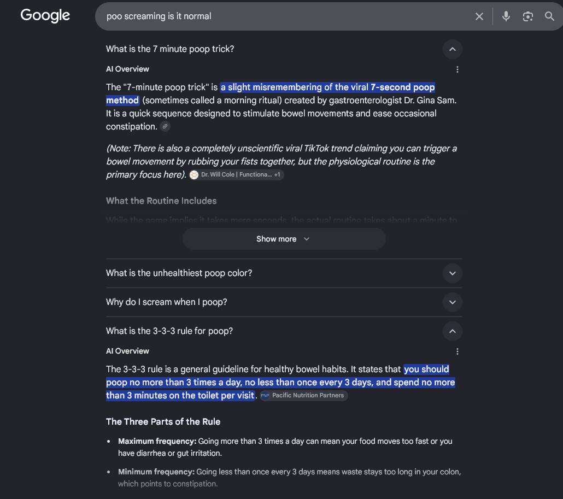Screen dimensions: 563x499
Task: Start voice search with microphone icon
Action: [x=506, y=16]
